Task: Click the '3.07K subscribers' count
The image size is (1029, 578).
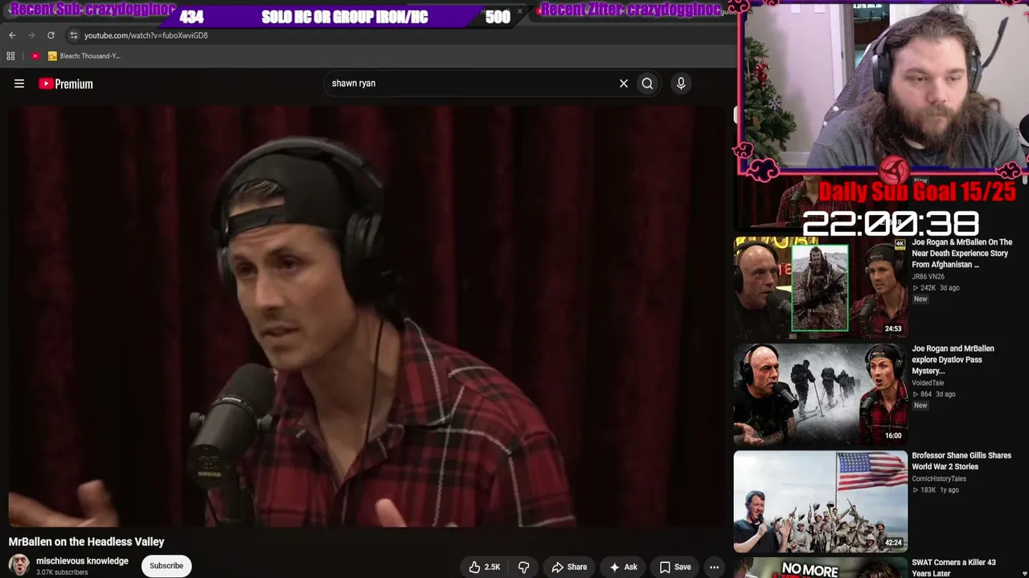Action: pos(62,572)
